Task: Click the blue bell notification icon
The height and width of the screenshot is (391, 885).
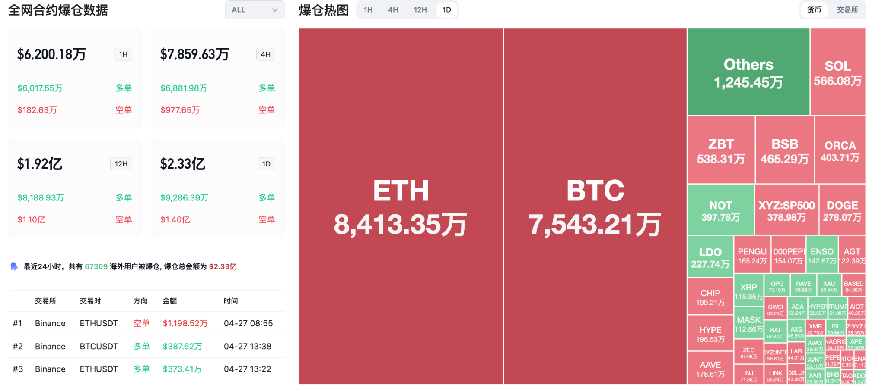Action: (x=14, y=266)
